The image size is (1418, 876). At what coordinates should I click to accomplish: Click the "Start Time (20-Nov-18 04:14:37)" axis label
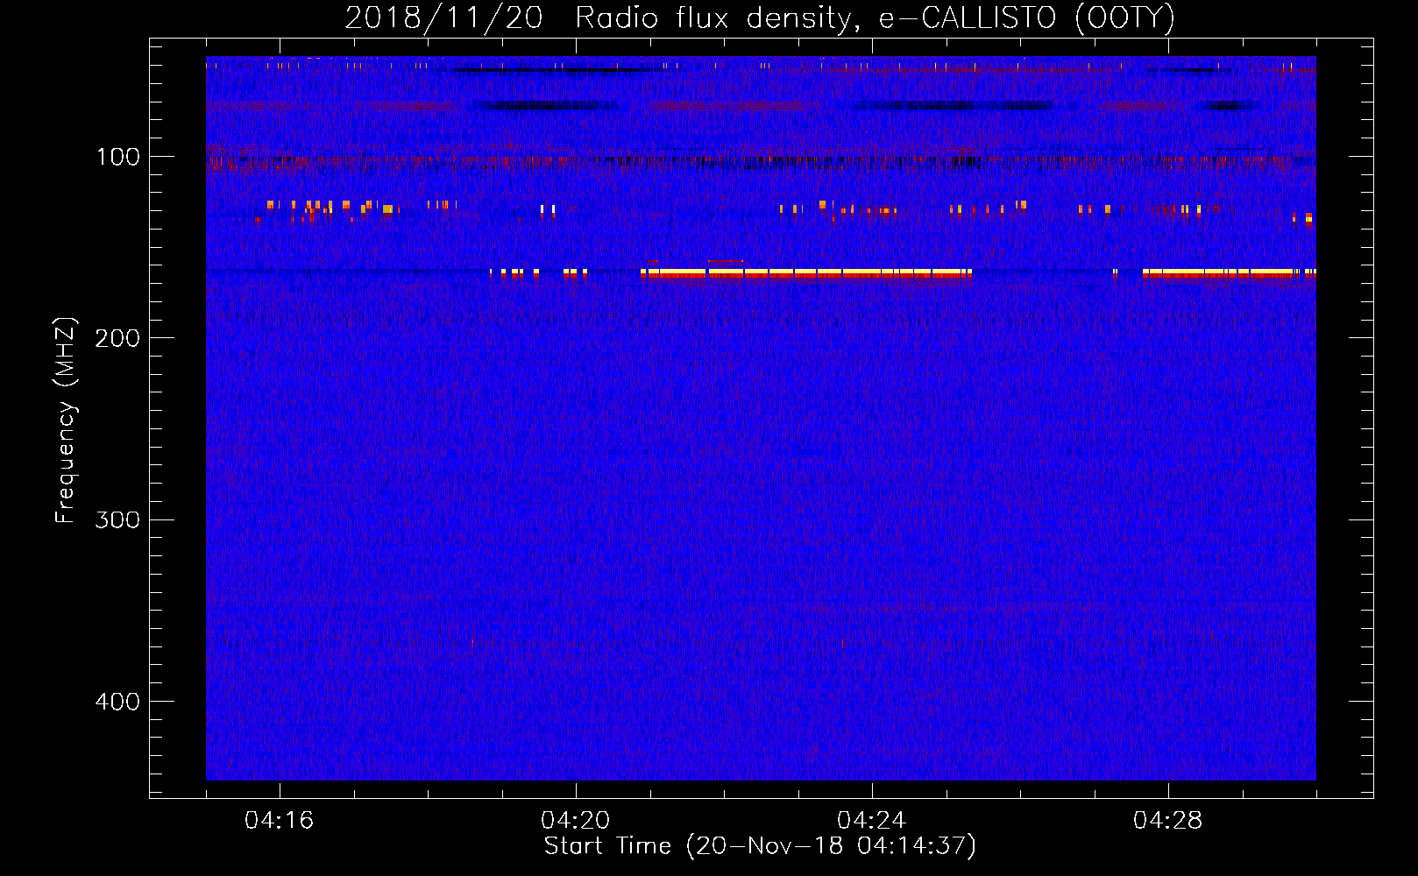760,846
